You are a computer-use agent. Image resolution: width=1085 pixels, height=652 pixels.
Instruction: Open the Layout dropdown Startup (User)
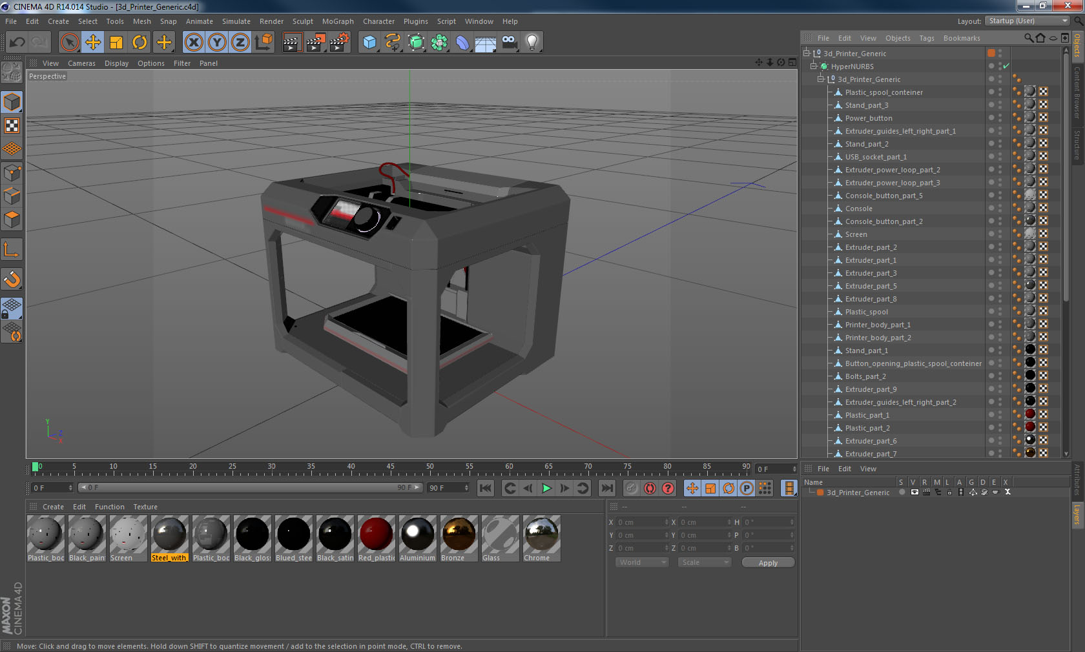click(1028, 21)
